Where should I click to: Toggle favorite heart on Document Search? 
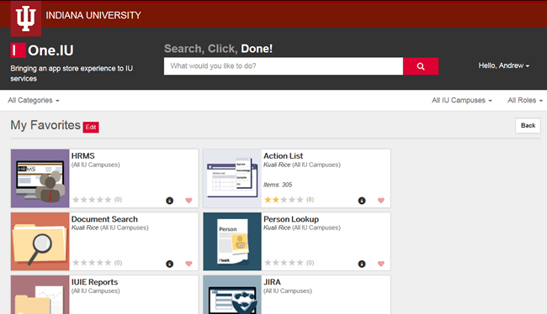(x=189, y=264)
